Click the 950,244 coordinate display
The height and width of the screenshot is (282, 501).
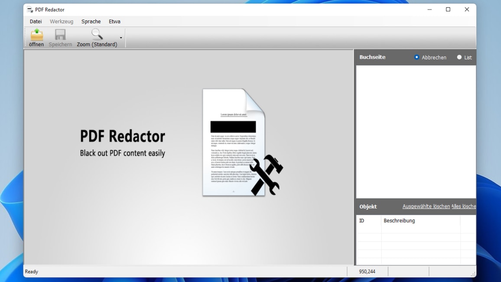click(367, 271)
